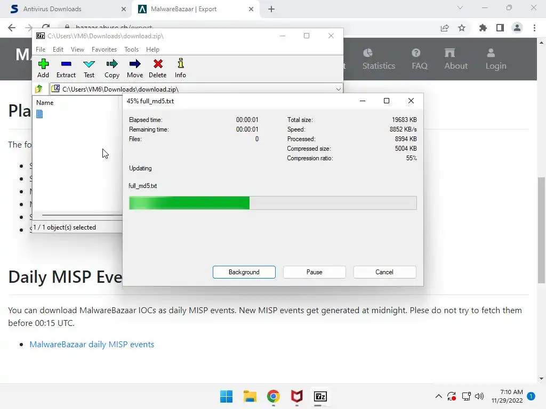
Task: Open the Chrome three-dot menu
Action: coord(534,28)
